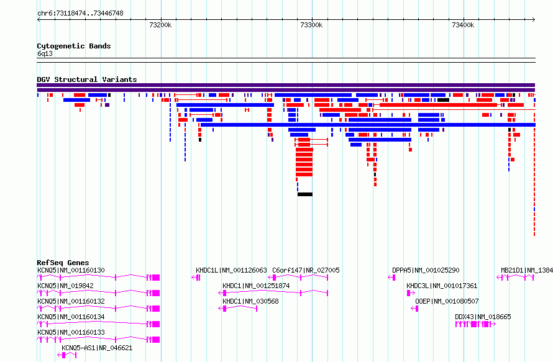This screenshot has width=553, height=362.
Task: Click the DPPA5|NM_001025290 gene label
Action: [x=426, y=270]
